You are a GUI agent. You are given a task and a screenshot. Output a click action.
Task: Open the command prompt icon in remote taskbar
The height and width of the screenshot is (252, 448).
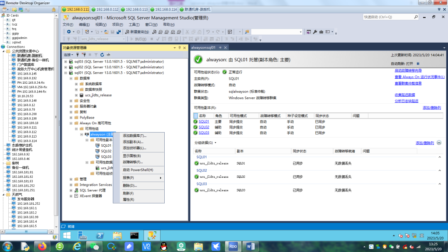point(134,235)
